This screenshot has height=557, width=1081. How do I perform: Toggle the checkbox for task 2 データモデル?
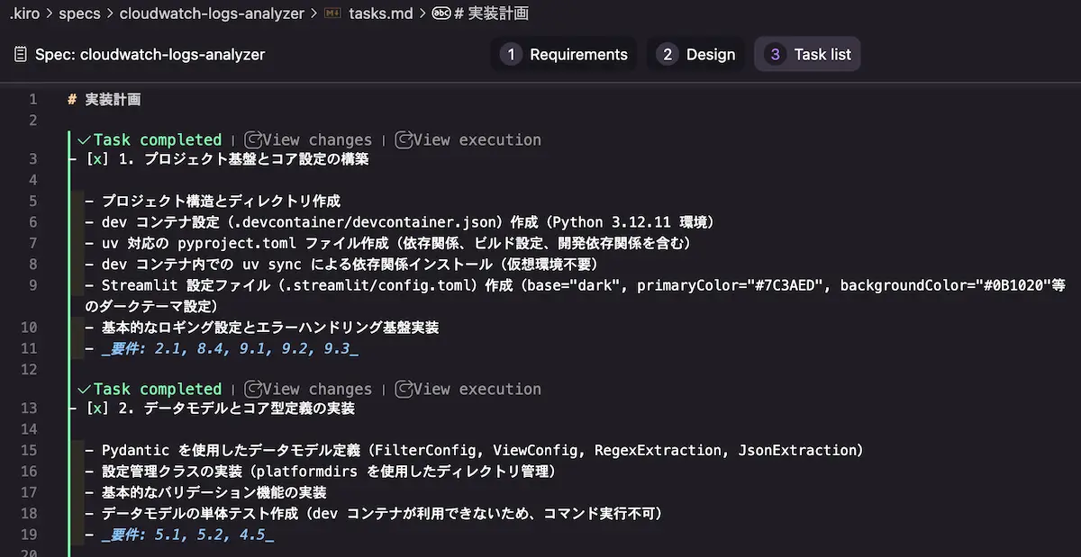click(x=96, y=409)
